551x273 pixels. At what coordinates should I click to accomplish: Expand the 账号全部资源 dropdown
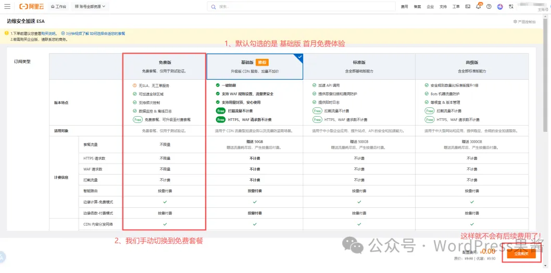click(x=90, y=6)
